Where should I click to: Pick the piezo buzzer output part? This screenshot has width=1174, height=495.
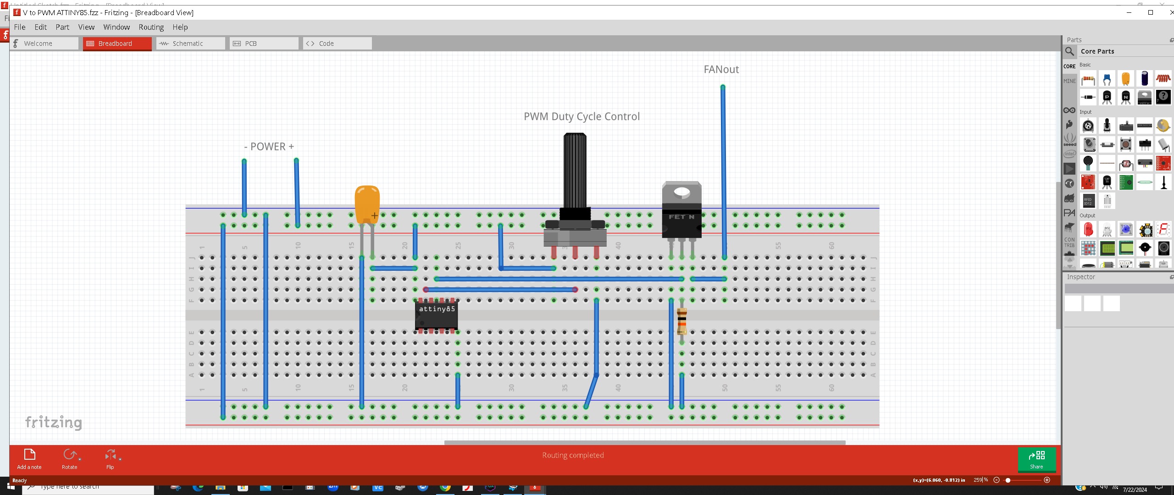tap(1144, 248)
